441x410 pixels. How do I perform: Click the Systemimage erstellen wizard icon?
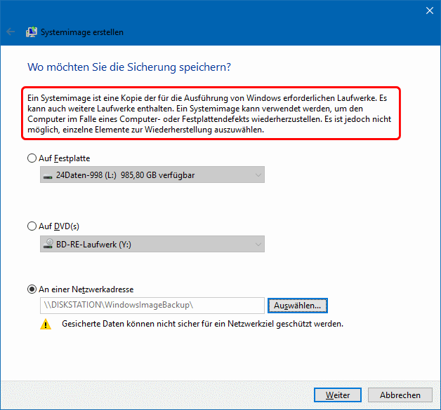(x=32, y=32)
